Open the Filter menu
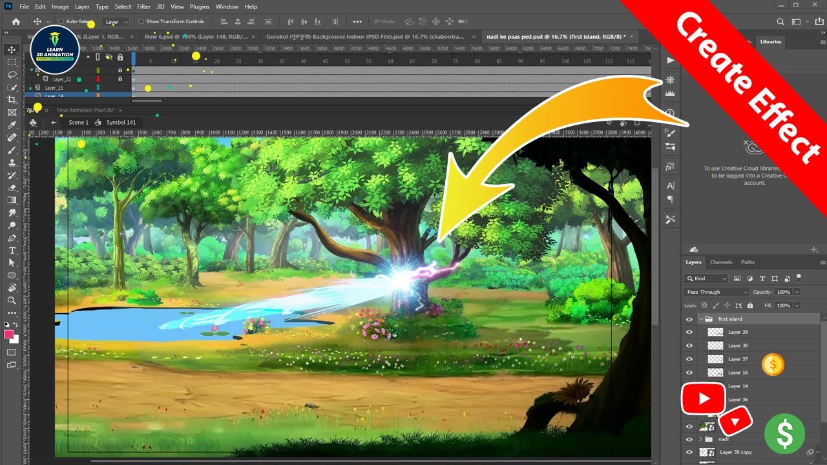The height and width of the screenshot is (465, 827). (x=143, y=6)
